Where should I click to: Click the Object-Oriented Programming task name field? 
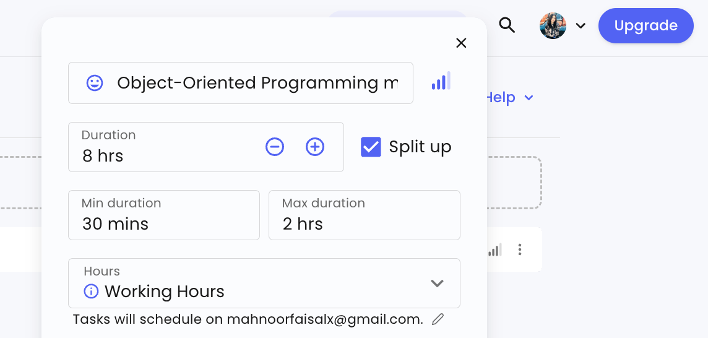(257, 83)
